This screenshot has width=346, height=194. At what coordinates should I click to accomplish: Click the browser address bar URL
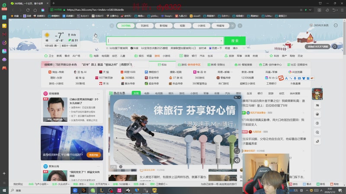(x=95, y=10)
